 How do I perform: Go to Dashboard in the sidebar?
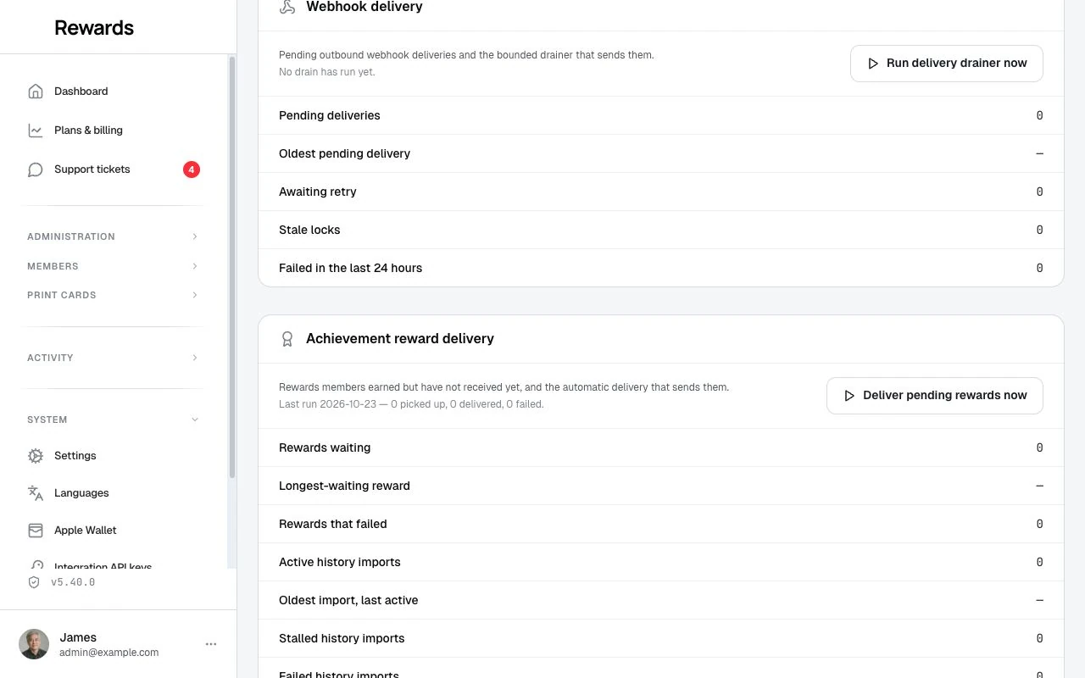point(114,92)
